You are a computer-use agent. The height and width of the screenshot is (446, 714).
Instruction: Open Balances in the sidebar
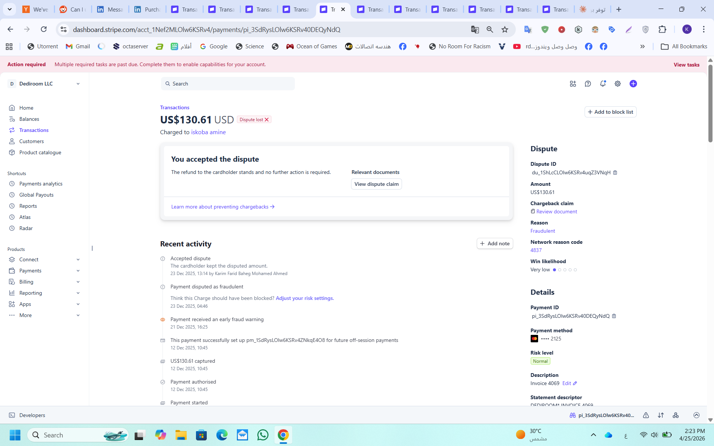coord(24,119)
